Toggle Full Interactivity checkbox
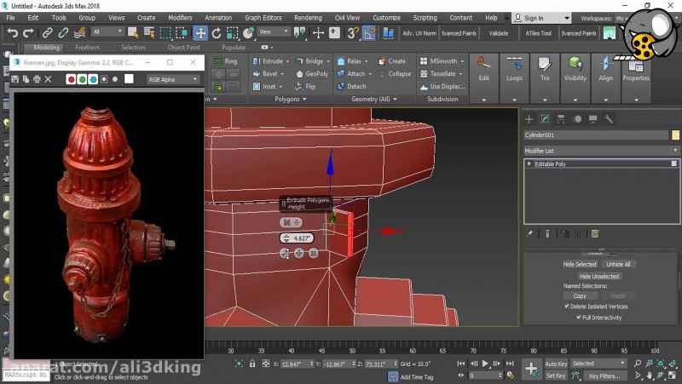The image size is (682, 384). [579, 318]
